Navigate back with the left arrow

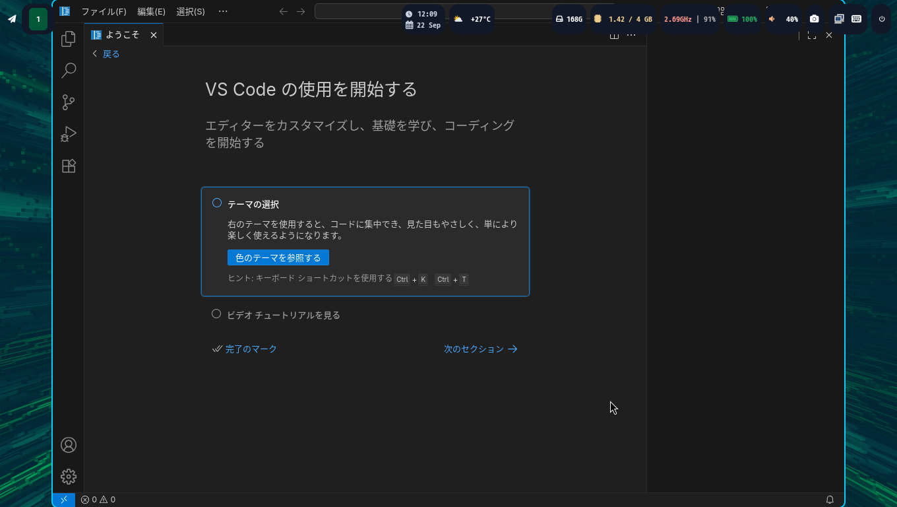pos(284,11)
